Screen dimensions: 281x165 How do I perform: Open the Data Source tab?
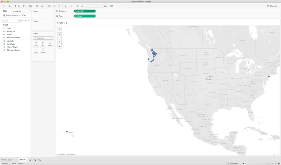click(7, 160)
